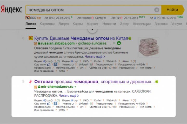
Task: Click the green lock icon before russian.alibaba.com
Action: tap(39, 43)
